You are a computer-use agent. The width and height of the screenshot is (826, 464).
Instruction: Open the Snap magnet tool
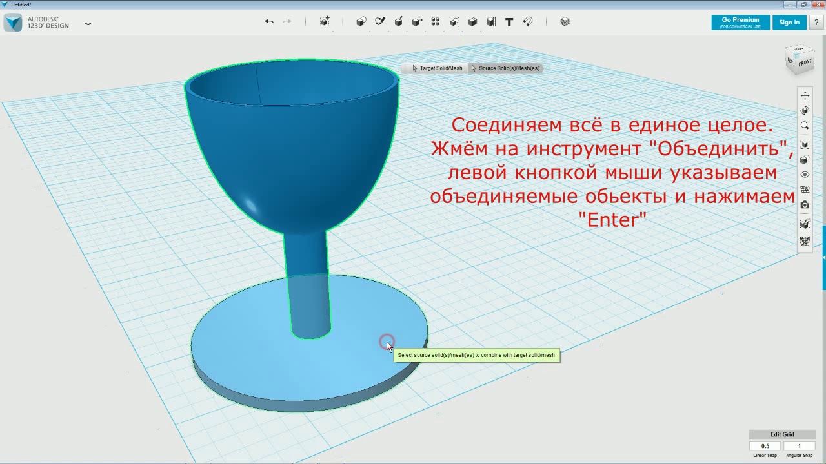click(x=528, y=21)
